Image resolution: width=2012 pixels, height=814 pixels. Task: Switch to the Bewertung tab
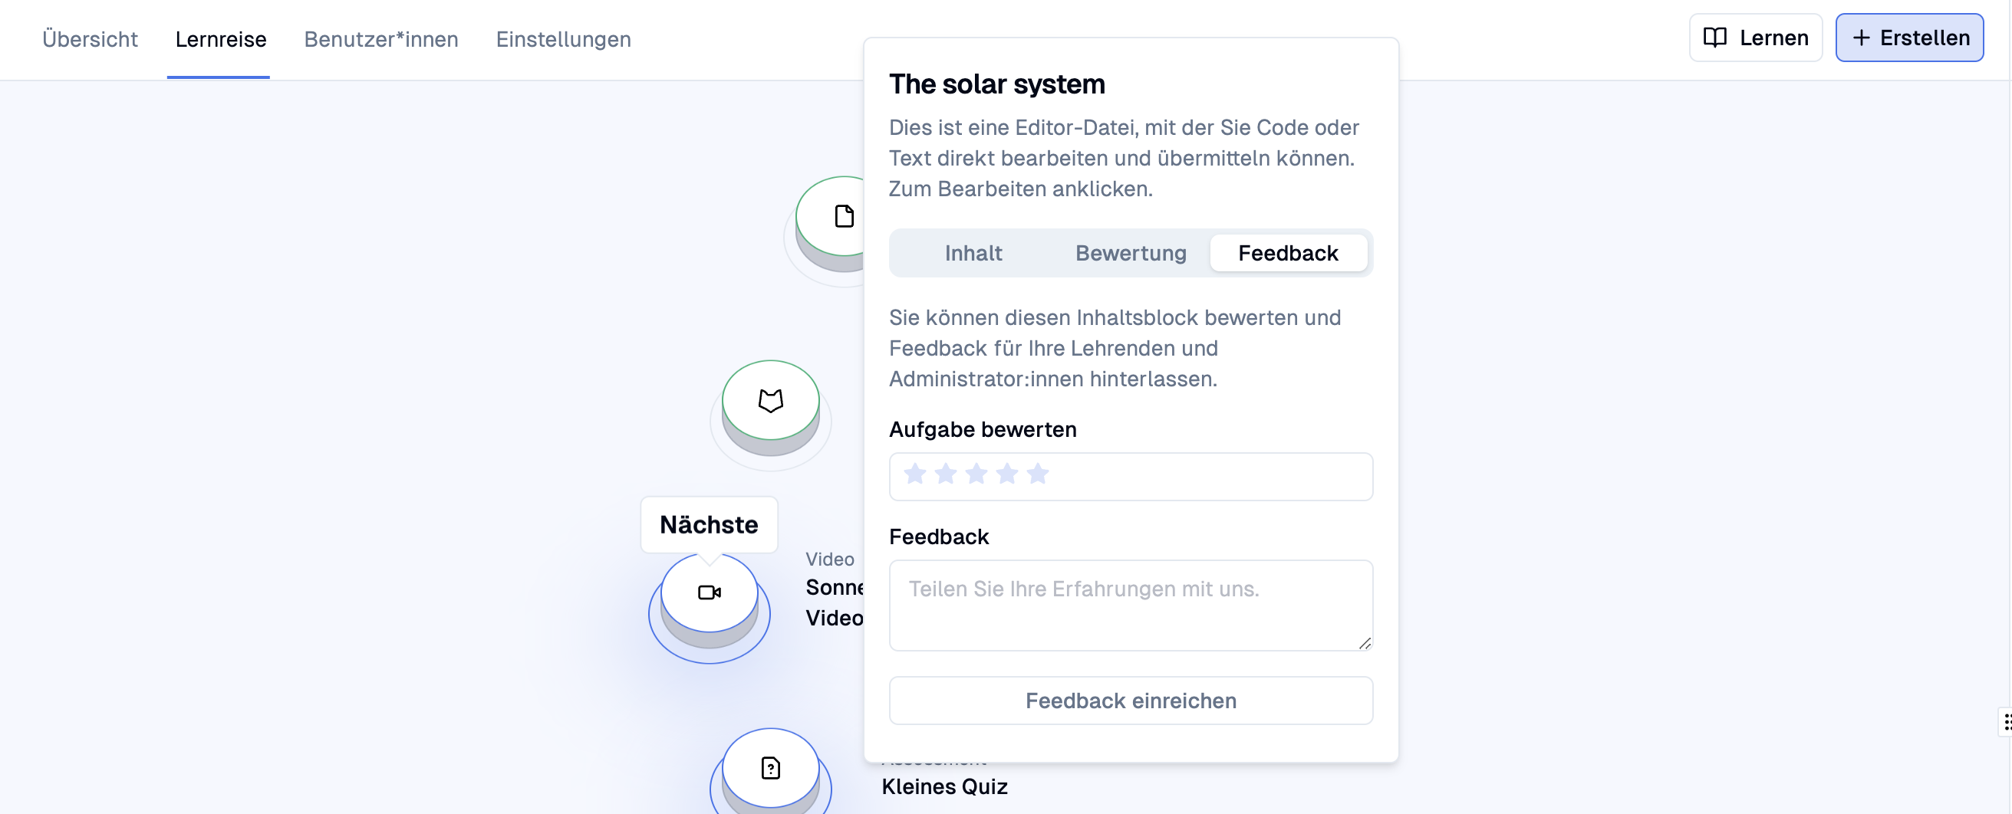(1130, 253)
